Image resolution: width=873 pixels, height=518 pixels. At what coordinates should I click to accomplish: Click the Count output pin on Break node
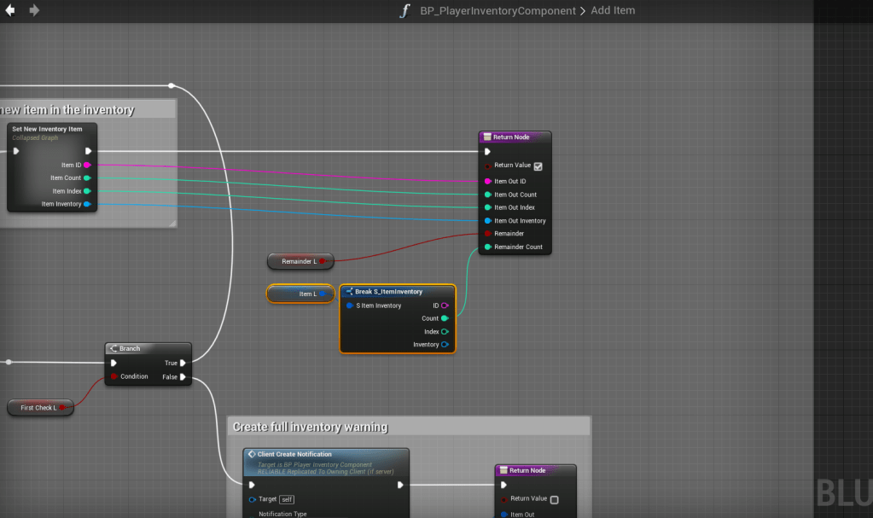tap(445, 318)
